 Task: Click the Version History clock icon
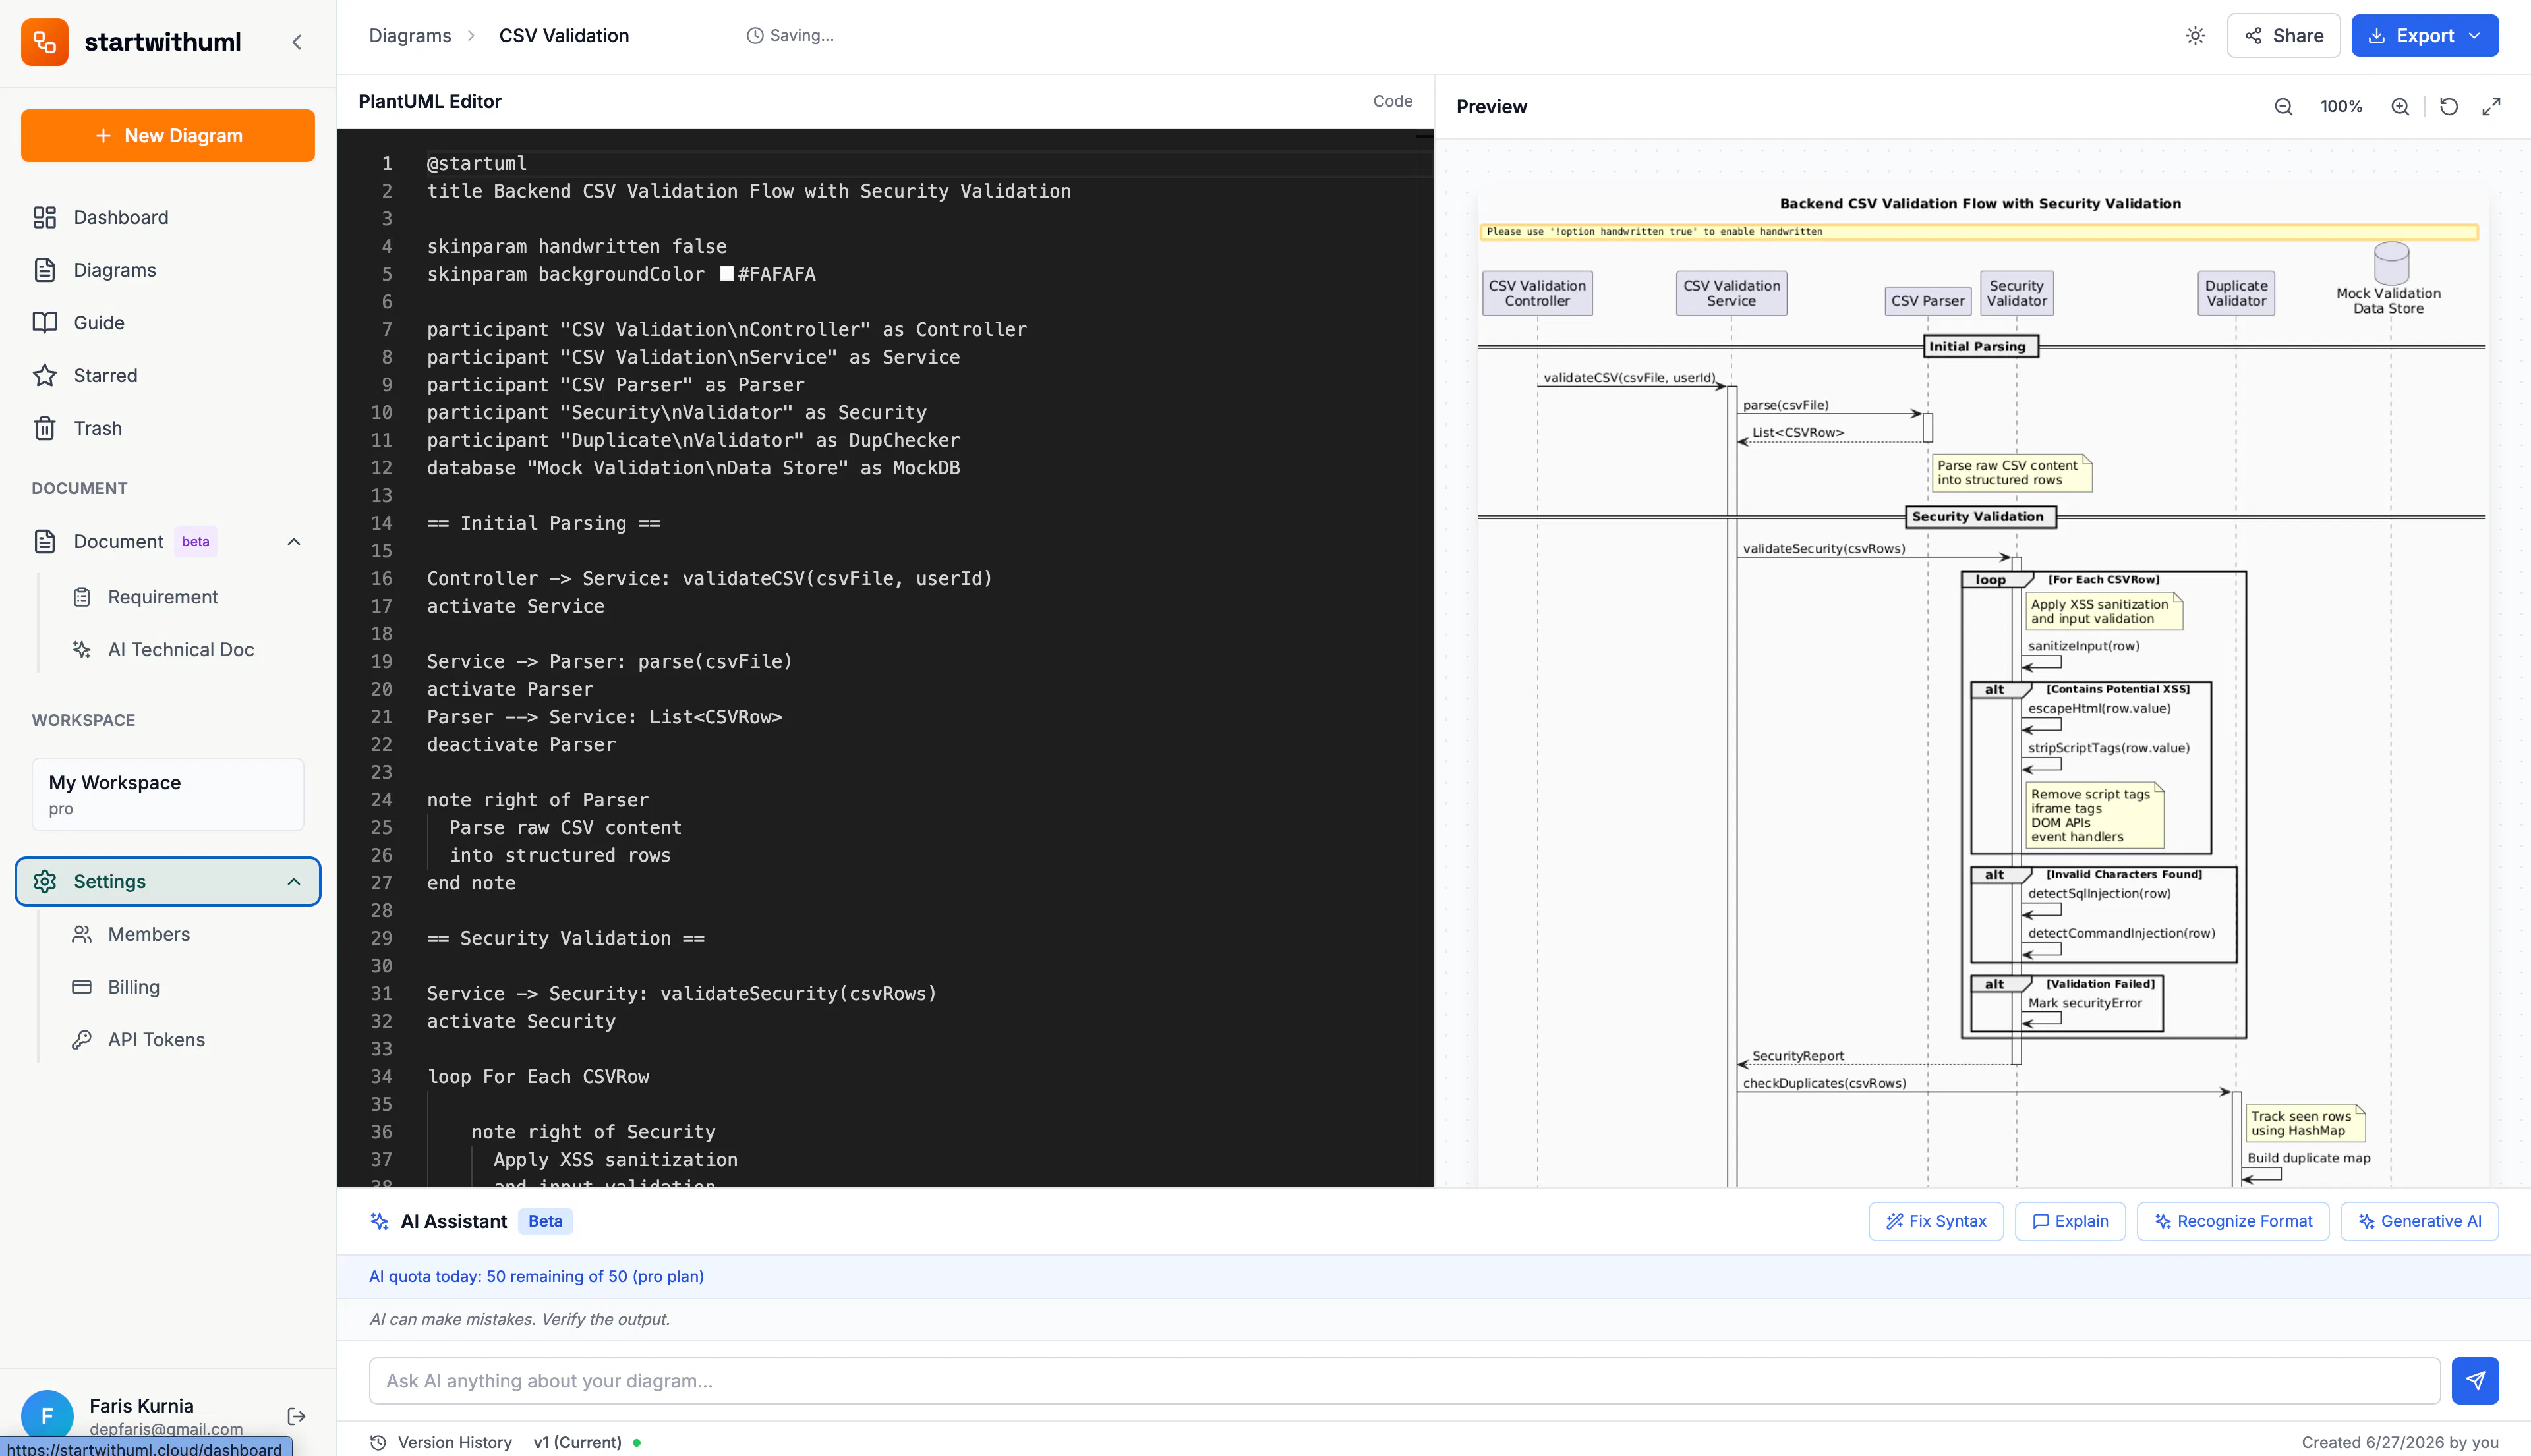pos(378,1442)
